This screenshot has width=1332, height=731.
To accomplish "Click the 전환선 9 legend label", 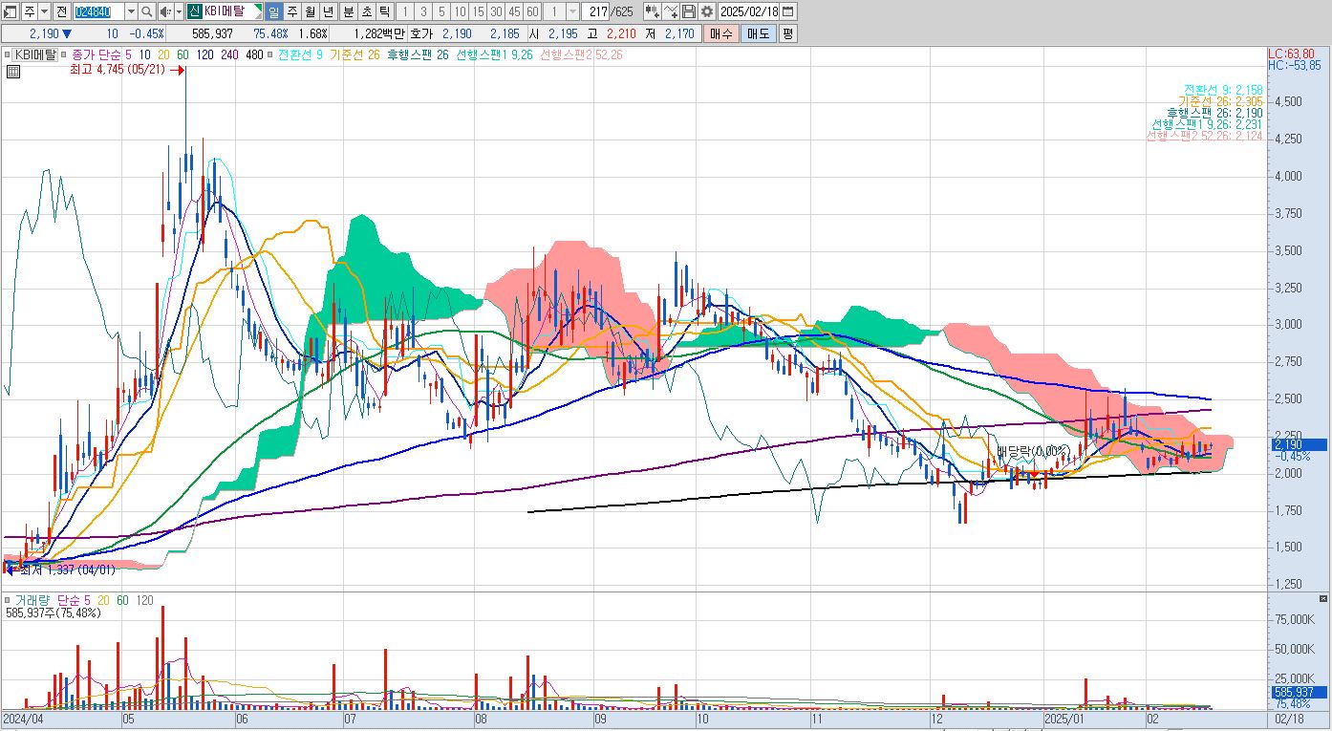I will click(300, 54).
